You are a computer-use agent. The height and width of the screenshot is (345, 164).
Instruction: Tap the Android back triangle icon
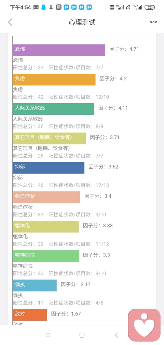coord(117,335)
